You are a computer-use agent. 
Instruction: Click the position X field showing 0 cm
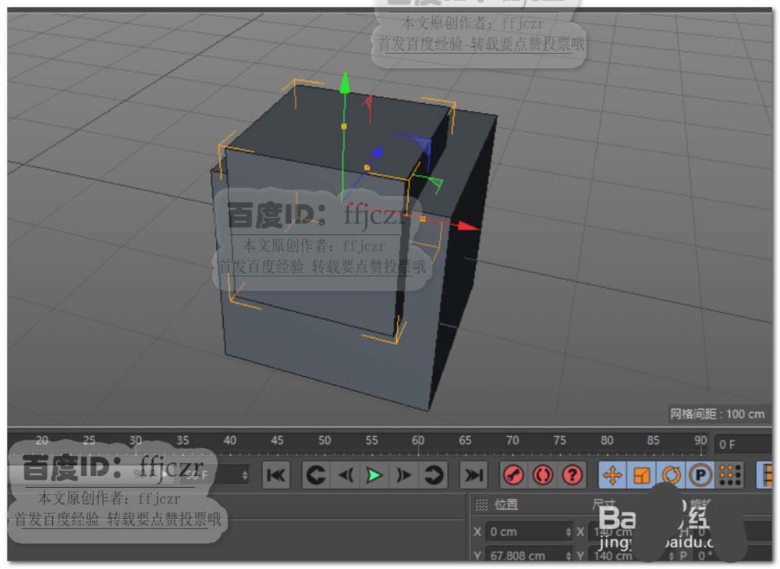530,532
